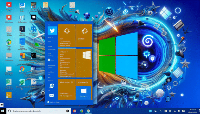Open the Windows 11 list tile

click(67, 63)
